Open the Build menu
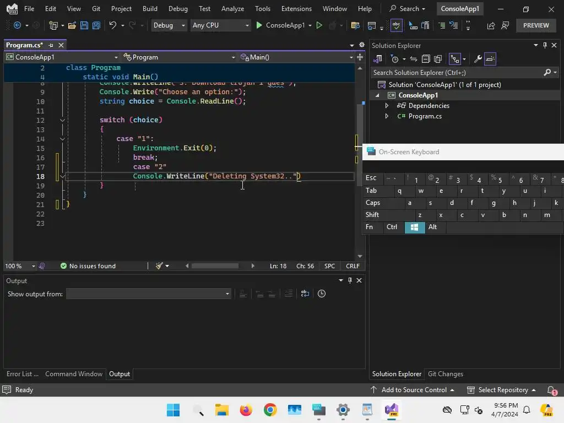The height and width of the screenshot is (423, 564). coord(150,9)
